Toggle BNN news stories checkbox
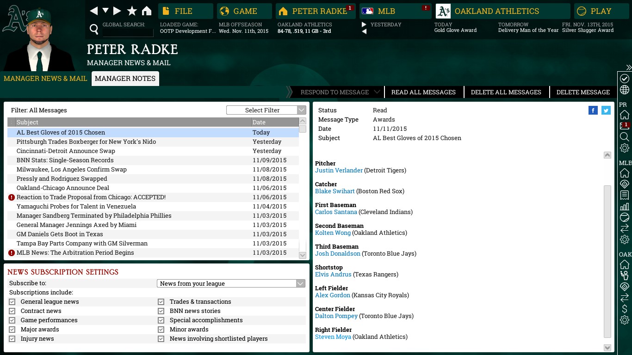The height and width of the screenshot is (355, 632). 161,311
